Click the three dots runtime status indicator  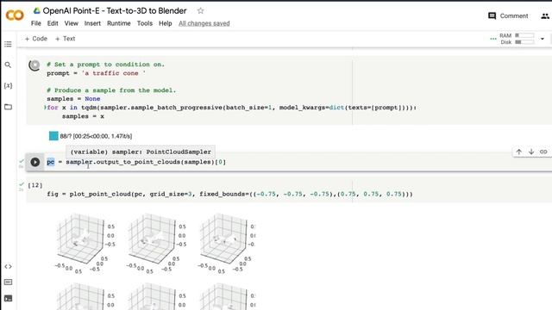click(492, 39)
